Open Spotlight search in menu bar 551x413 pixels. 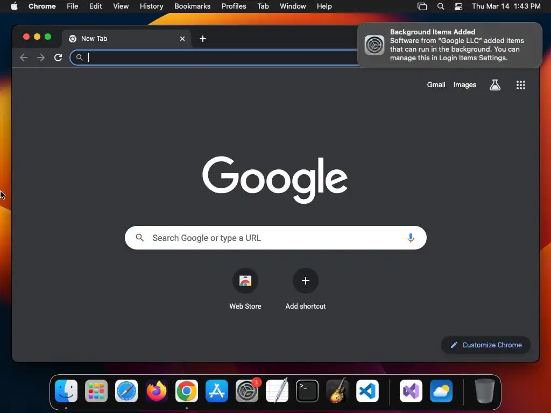(440, 6)
